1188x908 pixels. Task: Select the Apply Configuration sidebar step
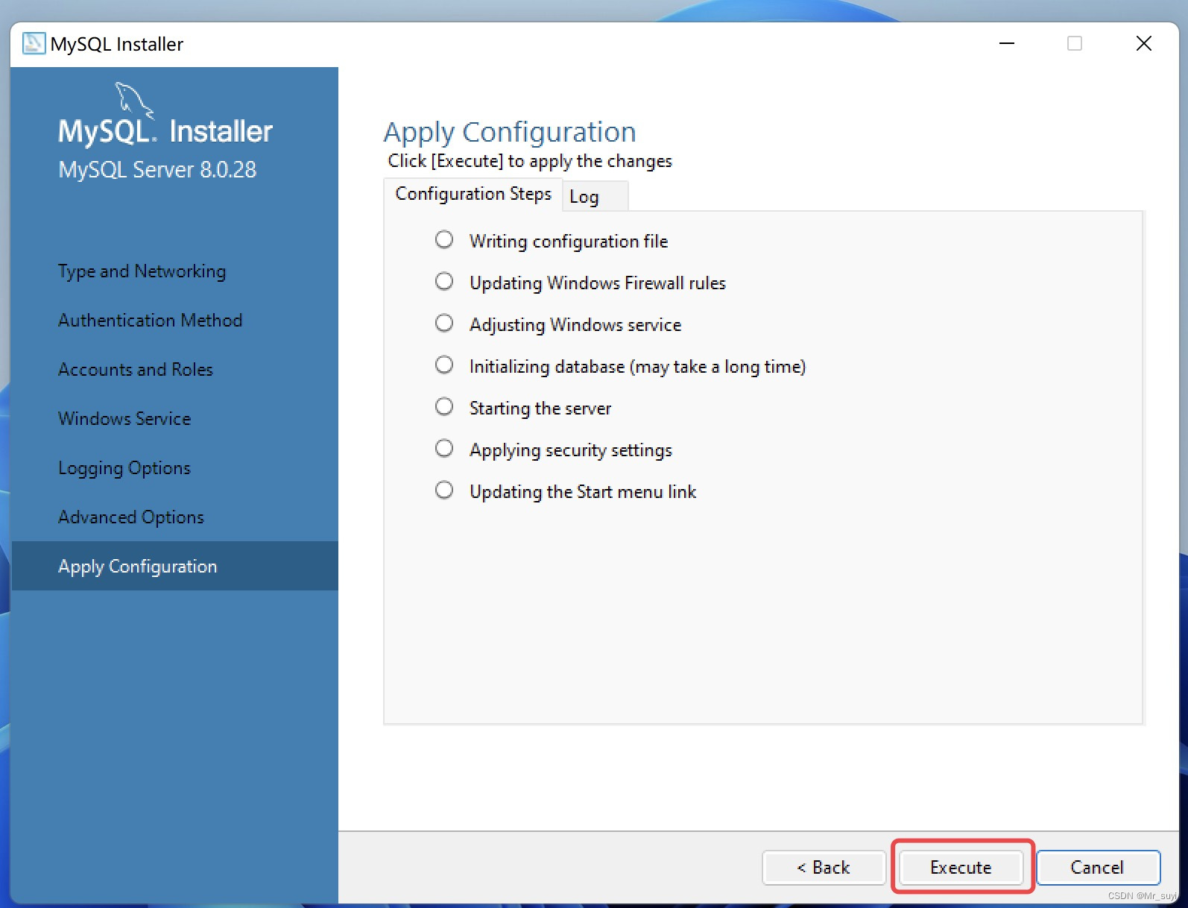(x=175, y=566)
